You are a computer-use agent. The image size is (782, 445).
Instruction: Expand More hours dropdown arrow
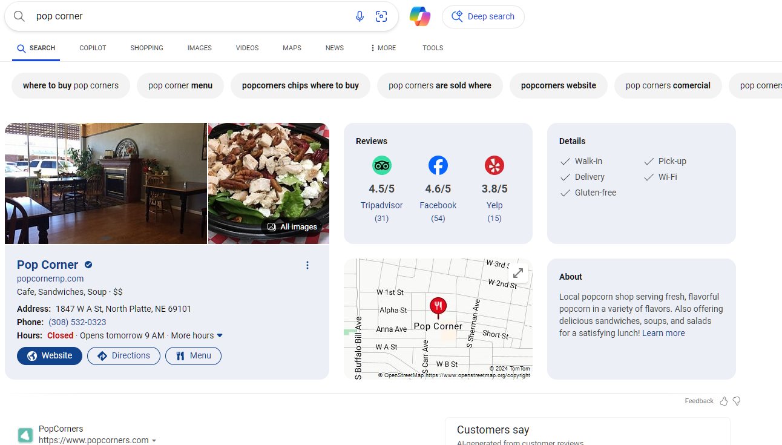point(220,335)
